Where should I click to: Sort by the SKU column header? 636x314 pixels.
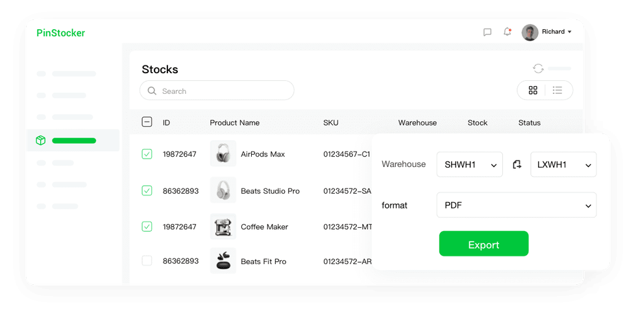[x=330, y=122]
